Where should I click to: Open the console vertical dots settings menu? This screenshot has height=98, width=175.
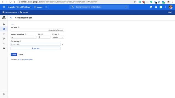(166, 7)
